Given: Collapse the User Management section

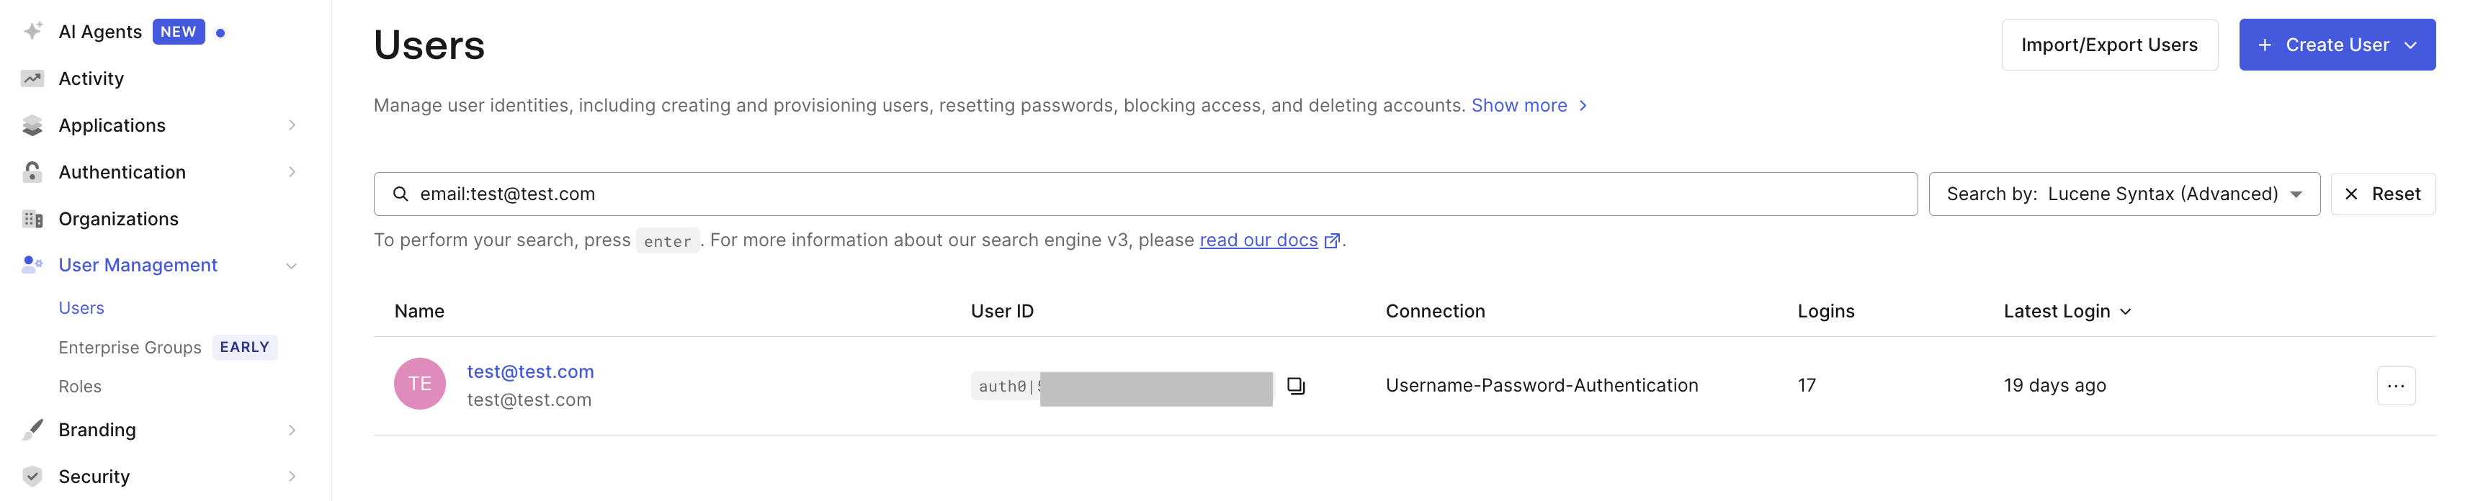Looking at the screenshot, I should pos(159,265).
